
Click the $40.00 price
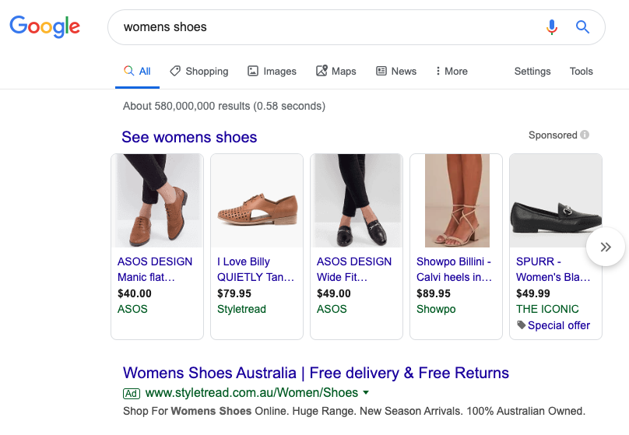click(135, 293)
